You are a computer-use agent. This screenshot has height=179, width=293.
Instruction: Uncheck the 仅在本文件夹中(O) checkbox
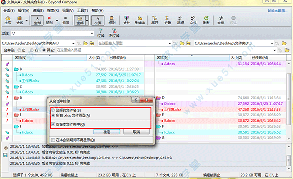click(x=53, y=124)
